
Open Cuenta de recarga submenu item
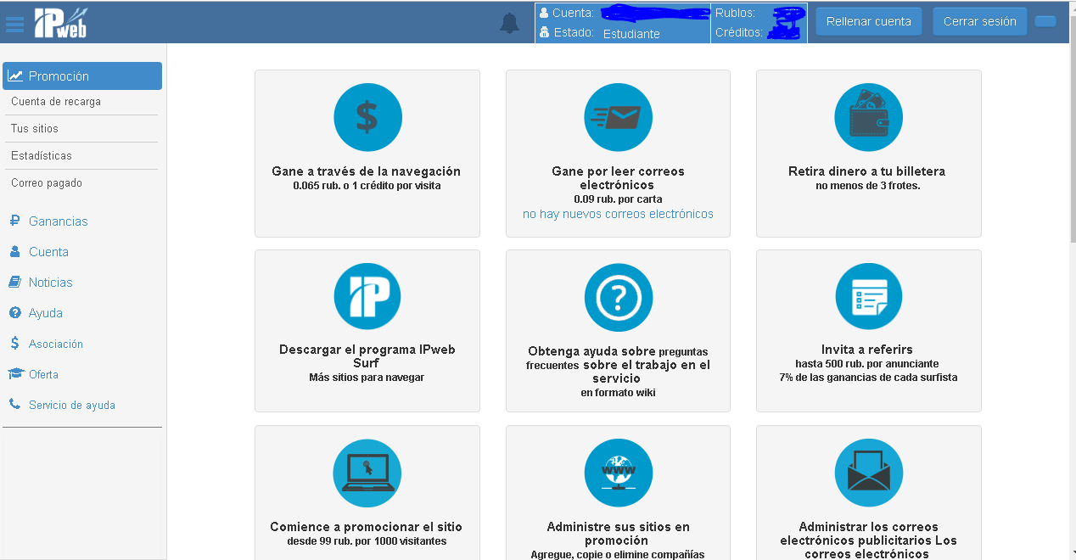pos(56,102)
